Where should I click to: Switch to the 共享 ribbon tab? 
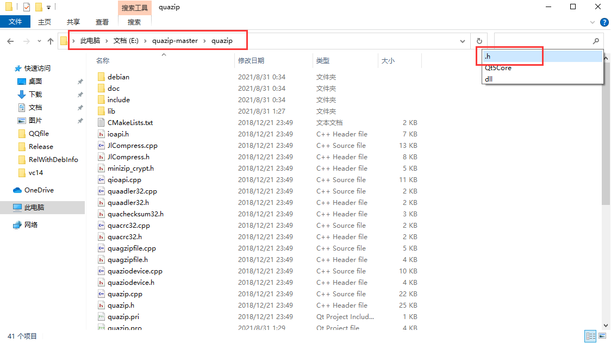click(73, 22)
